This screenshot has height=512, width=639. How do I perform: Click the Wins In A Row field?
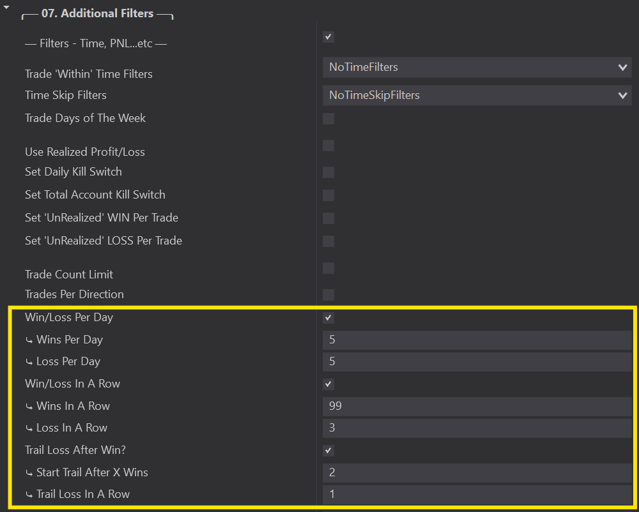477,406
